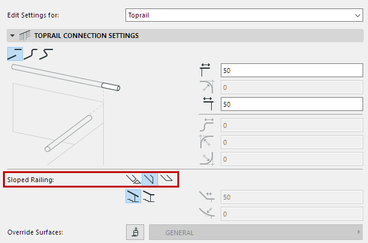Open the 'Edit Settings for' Toprail dropdown
368x243 pixels.
coord(243,16)
